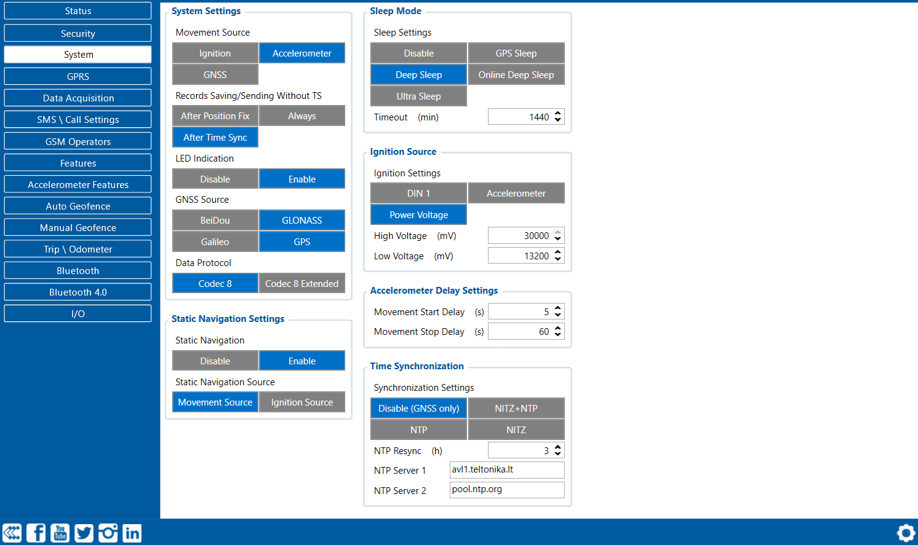918x545 pixels.
Task: Switch to the Bluetooth 4.0 tab
Action: point(78,292)
